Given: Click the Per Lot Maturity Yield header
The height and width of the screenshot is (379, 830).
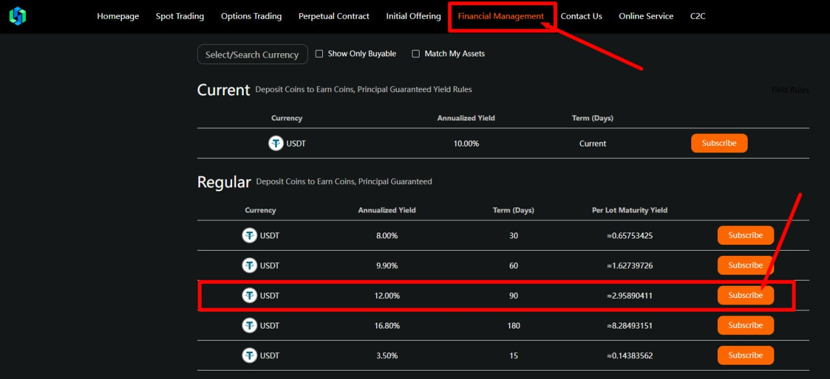Looking at the screenshot, I should 630,210.
